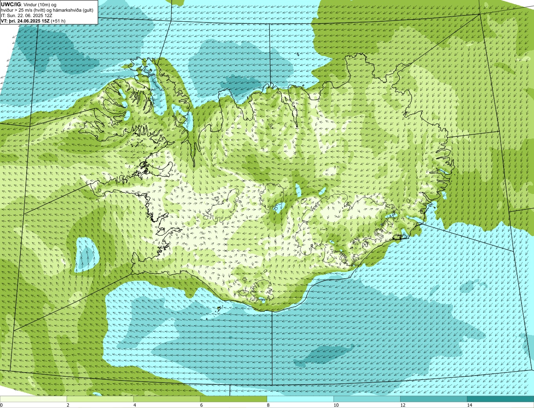Viewport: 534px width, 408px height.
Task: Click the '0' label on the color scale
Action: (x=2, y=405)
